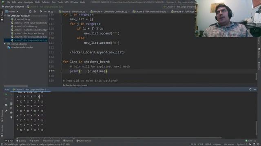Image resolution: width=261 pixels, height=146 pixels.
Task: Open the Run tool window button at bottom
Action: pos(9,141)
